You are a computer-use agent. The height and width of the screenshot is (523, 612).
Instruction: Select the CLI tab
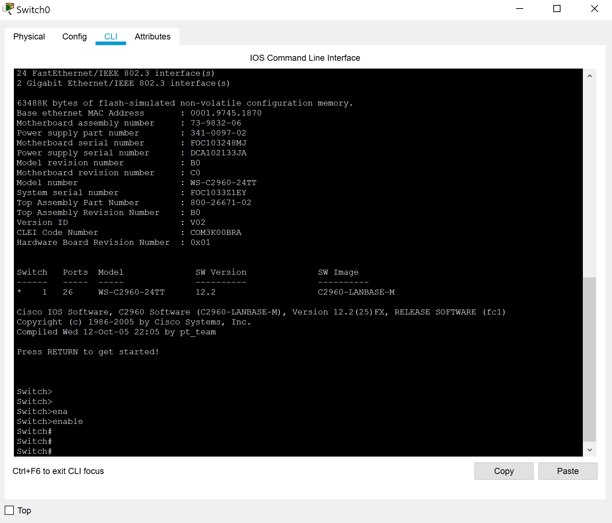click(x=111, y=37)
